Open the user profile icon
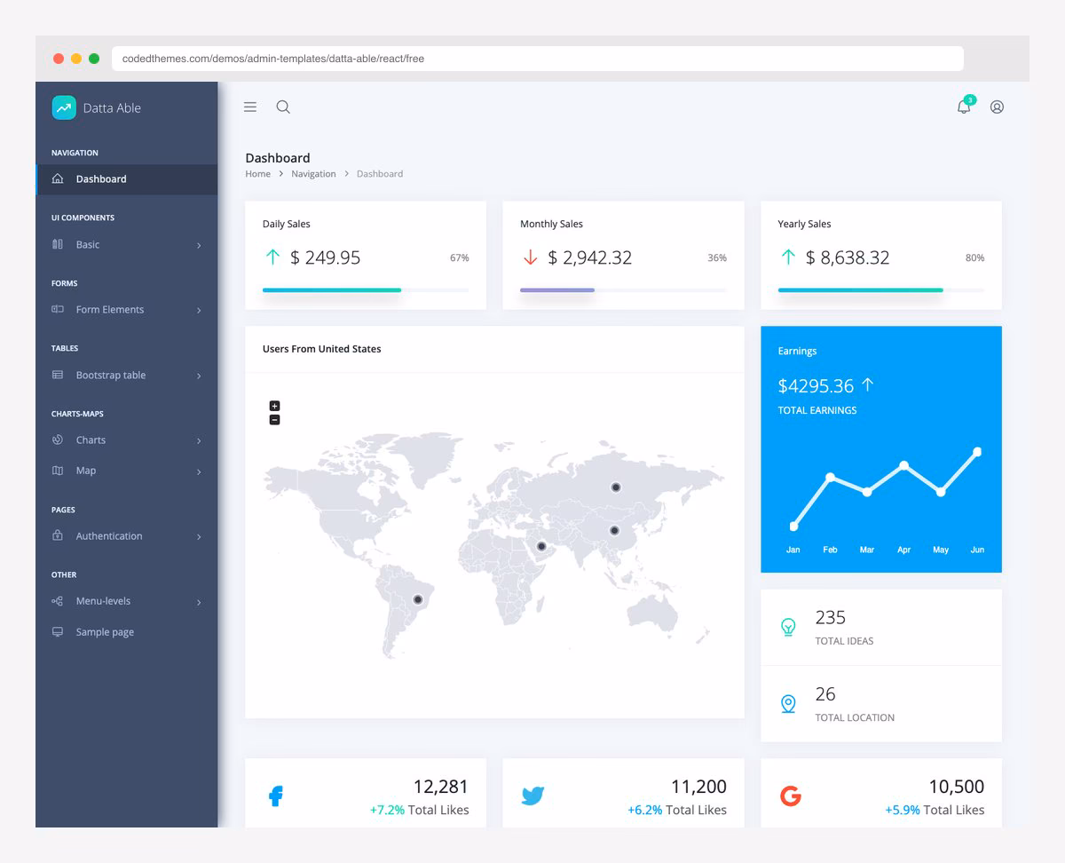Screen dimensions: 1065x863 [x=997, y=107]
